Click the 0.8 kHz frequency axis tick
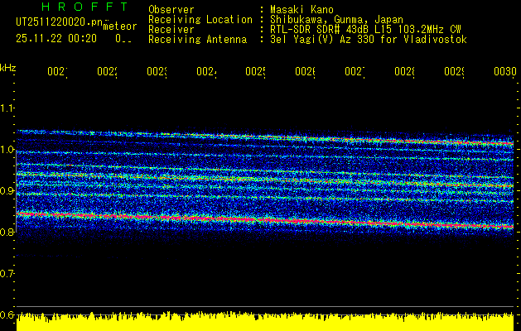The height and width of the screenshot is (331, 521). (x=7, y=233)
